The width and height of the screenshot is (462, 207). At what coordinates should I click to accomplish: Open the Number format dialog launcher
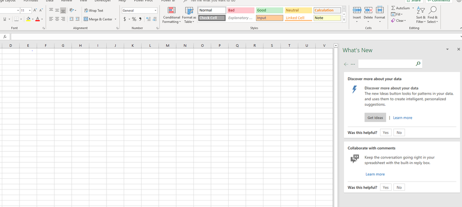(x=157, y=28)
